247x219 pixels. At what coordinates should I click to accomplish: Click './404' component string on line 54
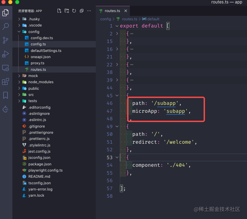(x=177, y=165)
